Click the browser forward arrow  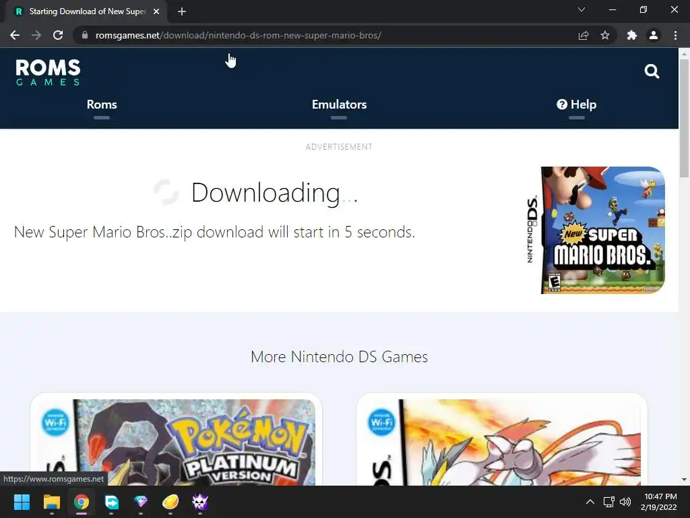(36, 35)
